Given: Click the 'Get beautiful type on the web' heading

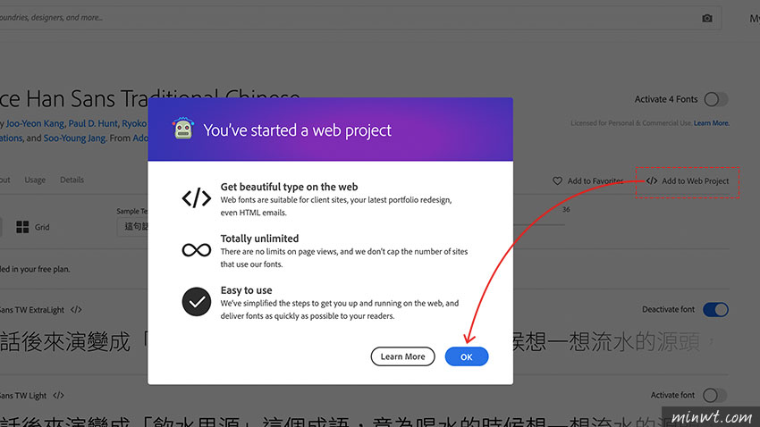Looking at the screenshot, I should (x=289, y=187).
